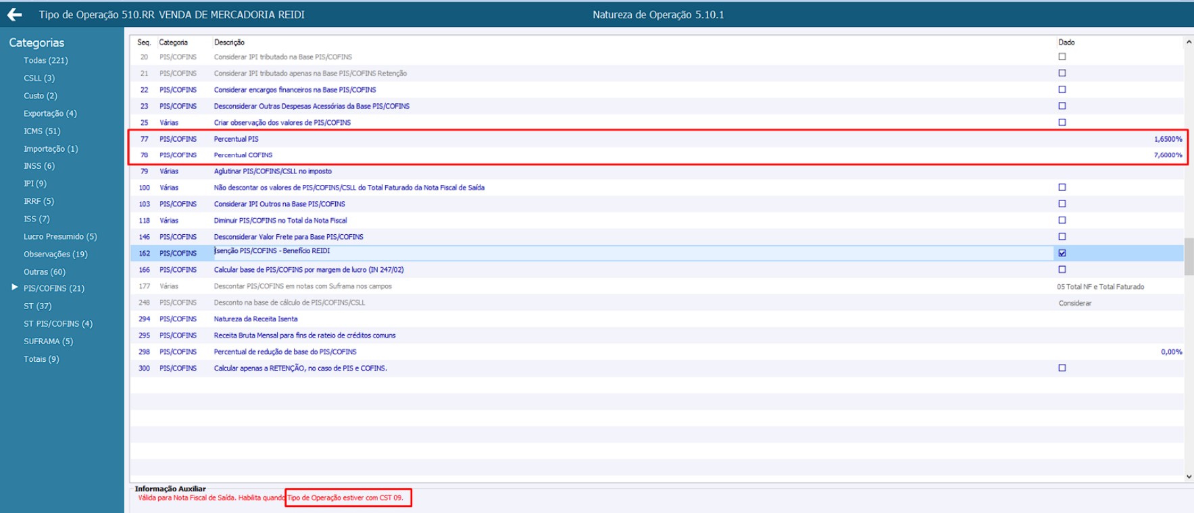Open Observações (19) category
Viewport: 1194px width, 513px height.
(55, 254)
